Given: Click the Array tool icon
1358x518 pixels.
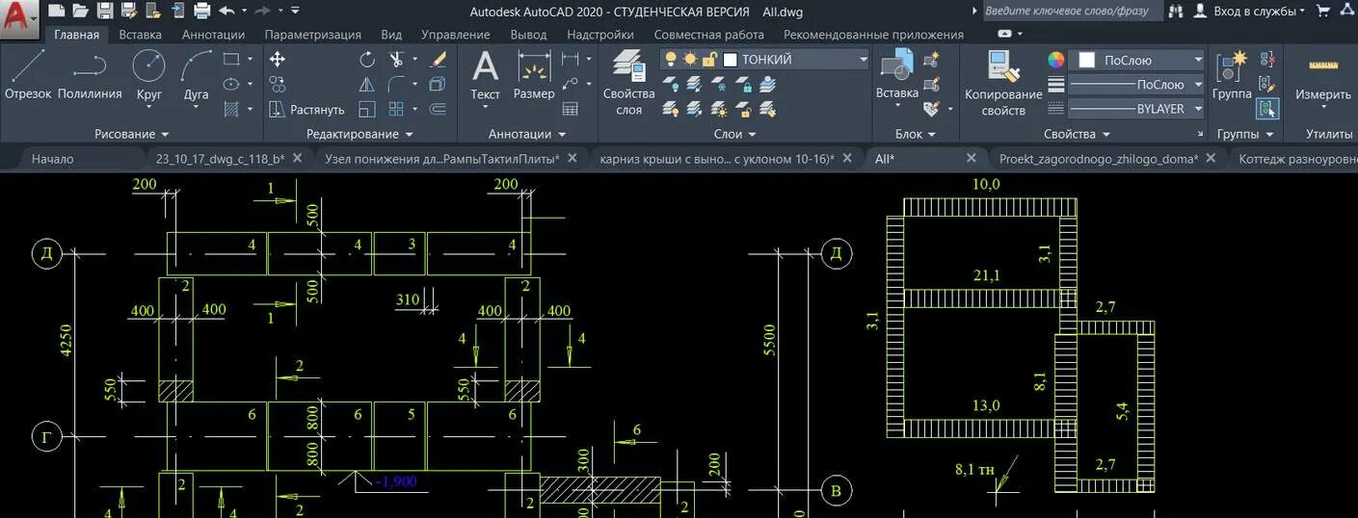Looking at the screenshot, I should (396, 109).
